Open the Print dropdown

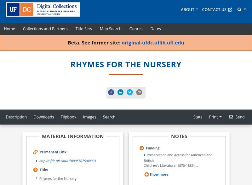pyautogui.click(x=215, y=117)
